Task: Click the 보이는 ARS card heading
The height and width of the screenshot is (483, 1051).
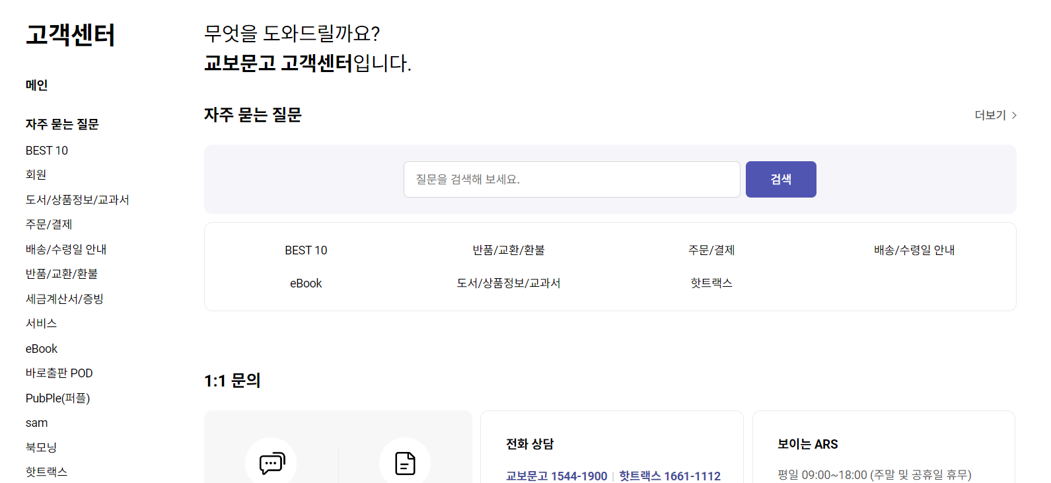Action: pyautogui.click(x=808, y=444)
